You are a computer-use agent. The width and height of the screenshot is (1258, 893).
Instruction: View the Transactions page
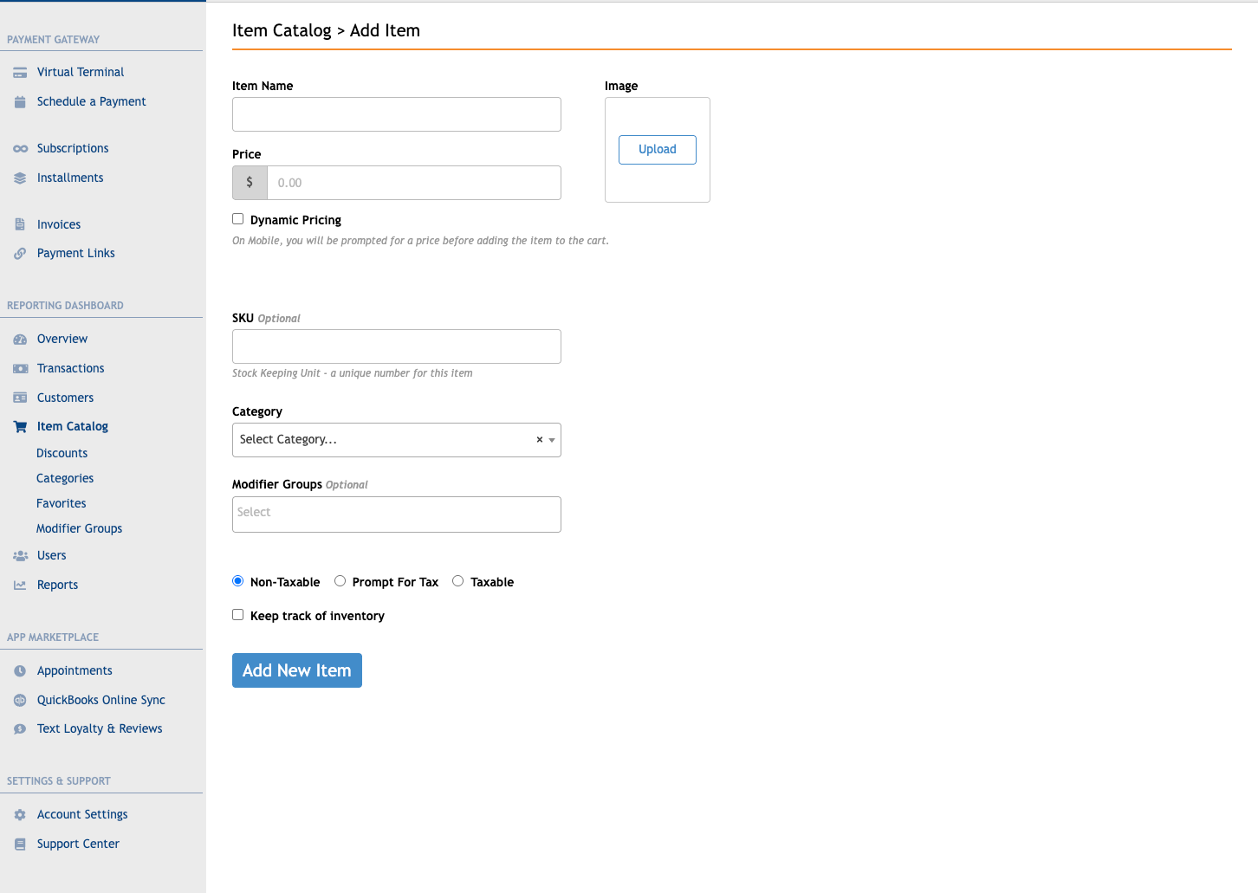71,369
